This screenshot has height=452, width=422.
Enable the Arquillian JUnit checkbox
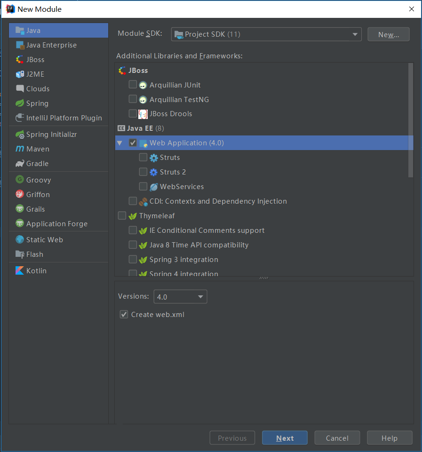133,85
